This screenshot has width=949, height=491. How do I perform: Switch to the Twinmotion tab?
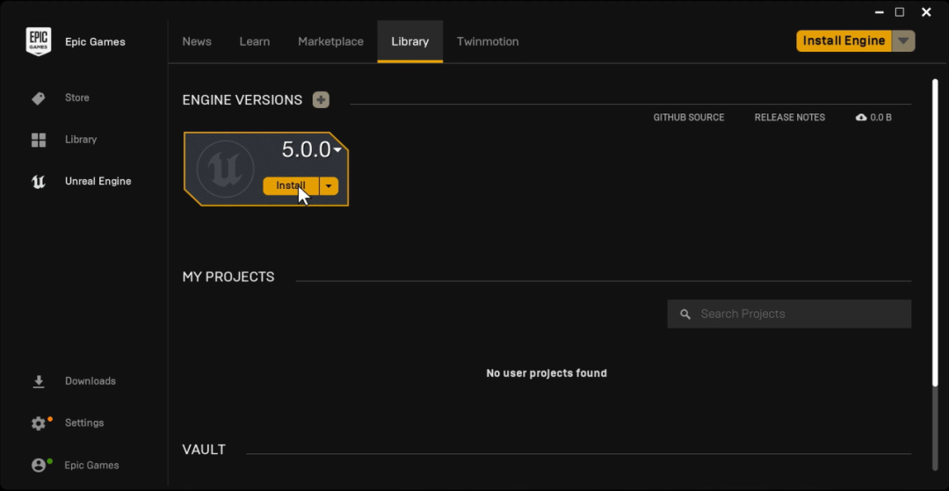pyautogui.click(x=488, y=41)
